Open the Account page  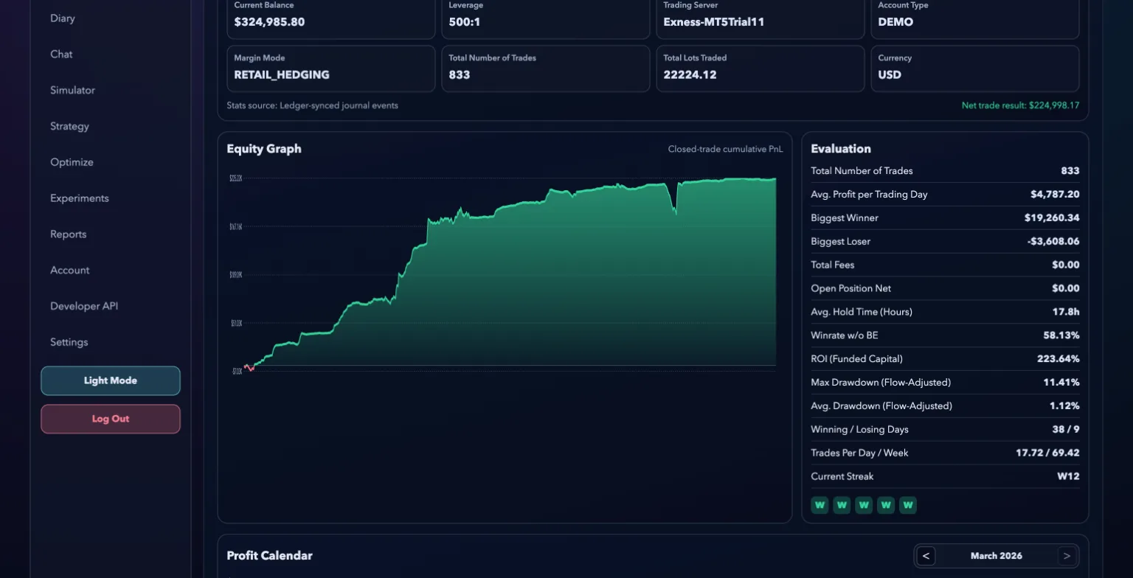(70, 271)
